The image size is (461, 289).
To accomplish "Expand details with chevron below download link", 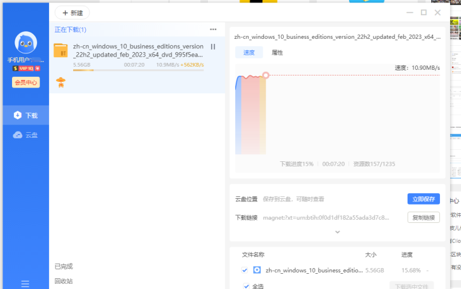I will point(338,232).
